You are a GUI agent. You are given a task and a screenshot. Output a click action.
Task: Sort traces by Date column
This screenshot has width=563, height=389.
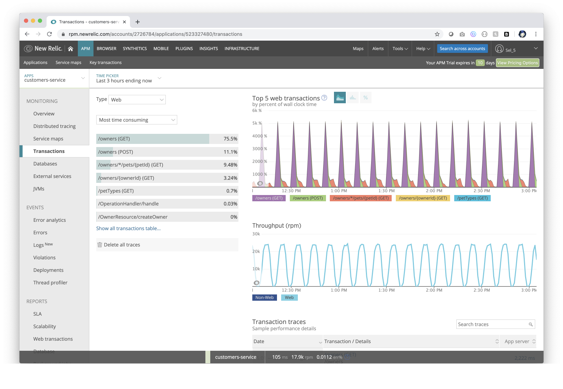pyautogui.click(x=288, y=341)
